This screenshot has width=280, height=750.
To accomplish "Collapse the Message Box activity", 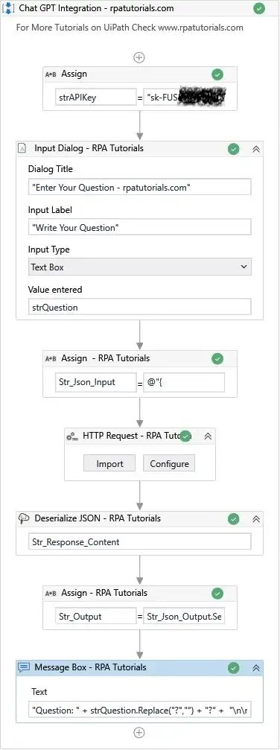I will coord(256,668).
